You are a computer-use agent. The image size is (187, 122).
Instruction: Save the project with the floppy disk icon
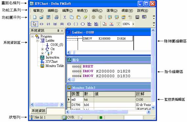point(48,17)
